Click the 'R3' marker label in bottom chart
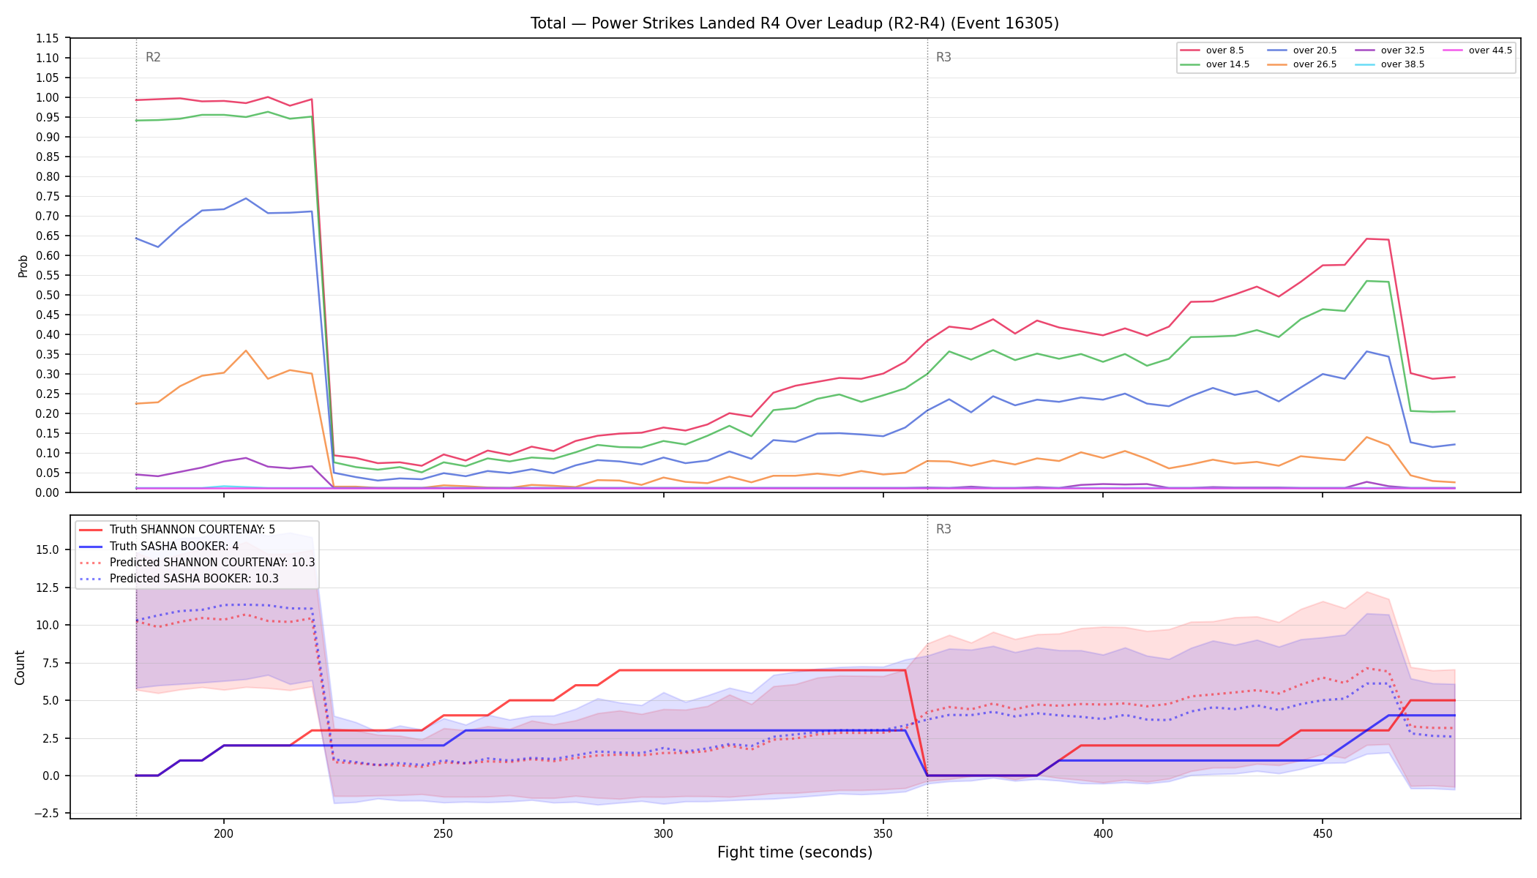 click(x=943, y=529)
